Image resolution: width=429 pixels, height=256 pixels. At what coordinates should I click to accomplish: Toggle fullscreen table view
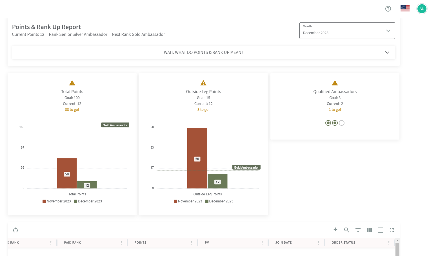[x=392, y=230]
